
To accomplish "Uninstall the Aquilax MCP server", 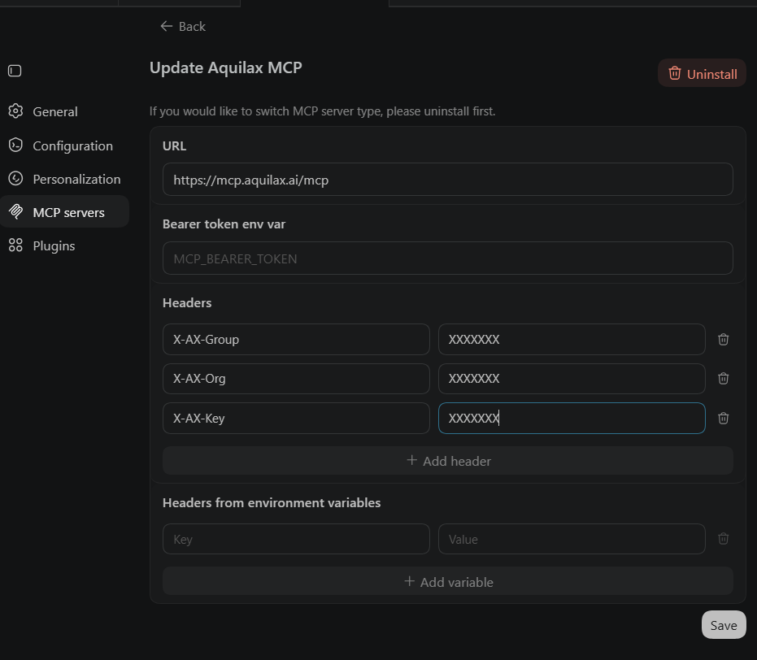I will [x=702, y=73].
